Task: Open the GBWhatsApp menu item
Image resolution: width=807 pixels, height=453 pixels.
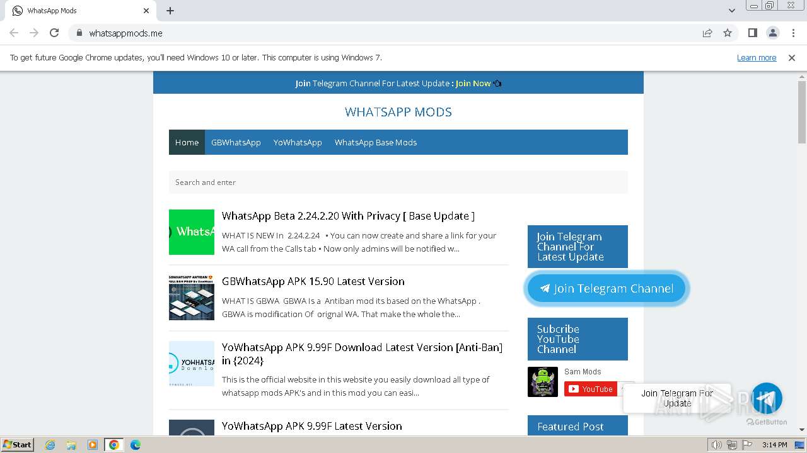Action: pyautogui.click(x=236, y=142)
